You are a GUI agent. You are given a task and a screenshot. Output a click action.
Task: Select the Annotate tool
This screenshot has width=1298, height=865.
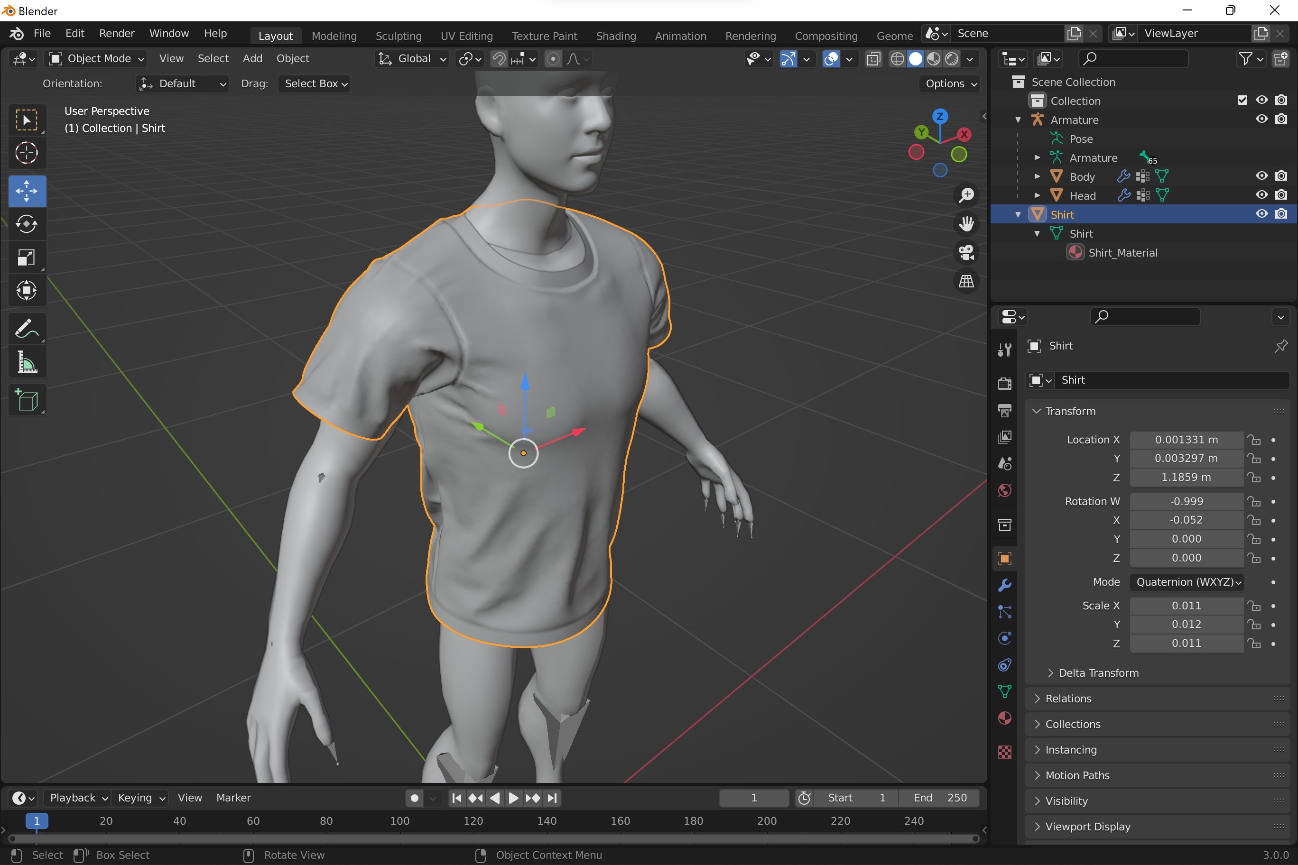27,329
